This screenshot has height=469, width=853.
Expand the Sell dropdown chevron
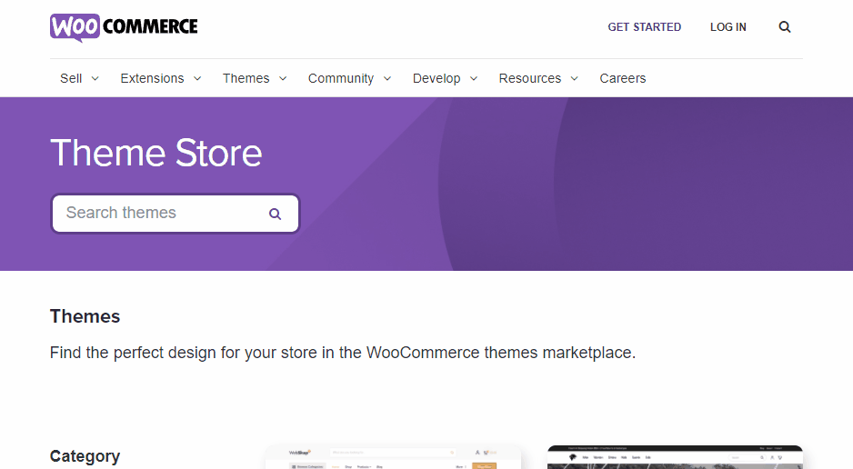[x=95, y=79]
